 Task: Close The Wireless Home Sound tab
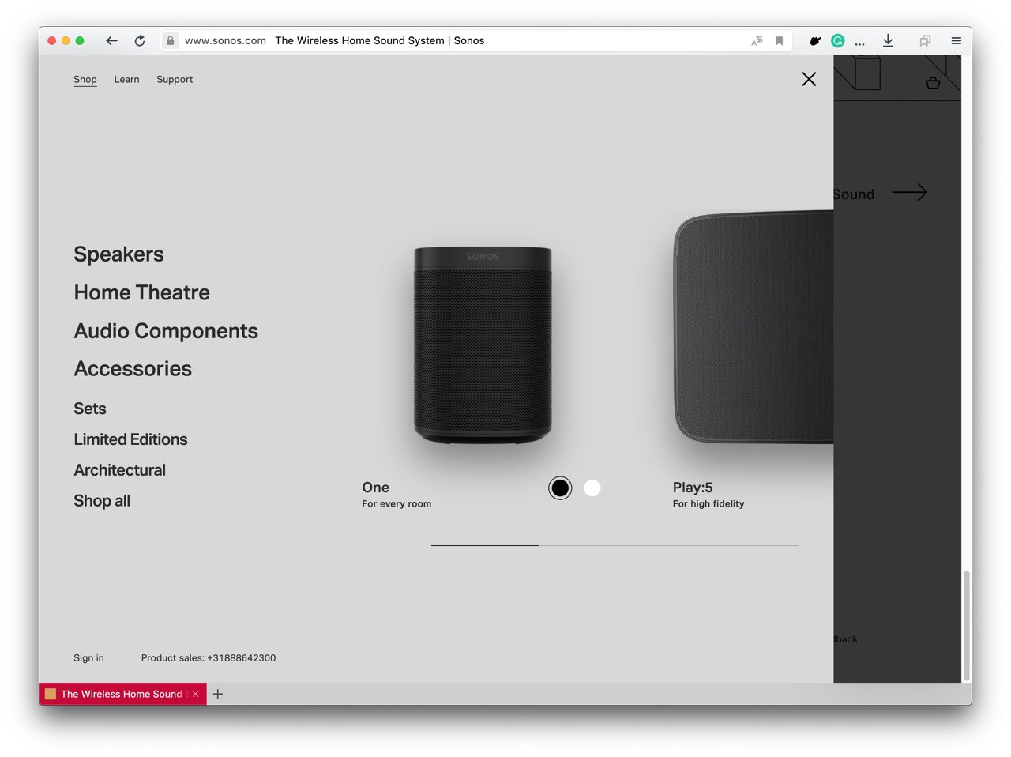click(x=195, y=694)
